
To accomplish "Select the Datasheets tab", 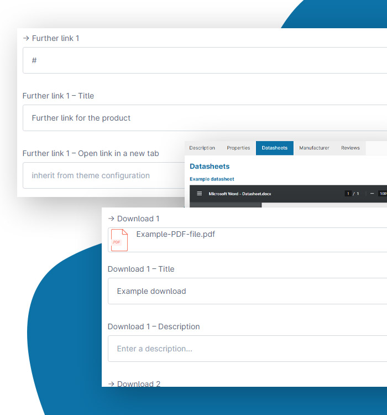I will [275, 148].
